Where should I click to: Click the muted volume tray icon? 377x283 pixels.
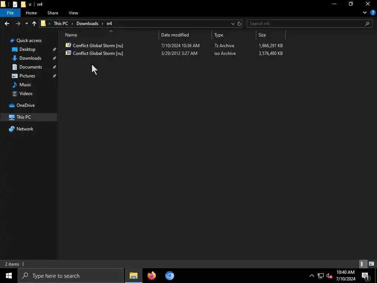click(329, 276)
